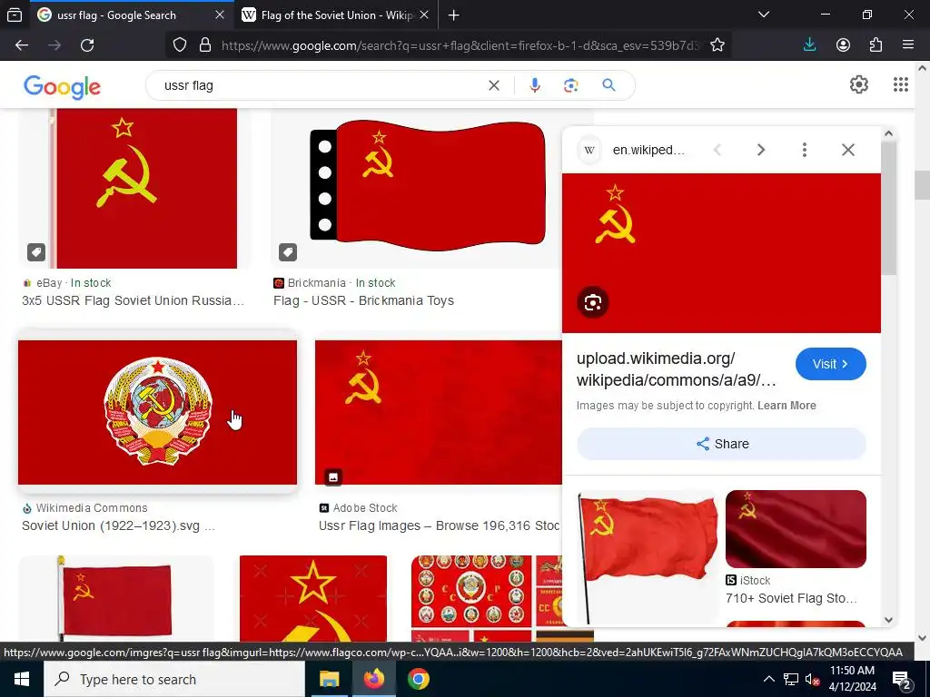Viewport: 930px width, 697px height.
Task: Click the '3x5 USSR Flag Soviet Union Russia' caption
Action: 133,300
